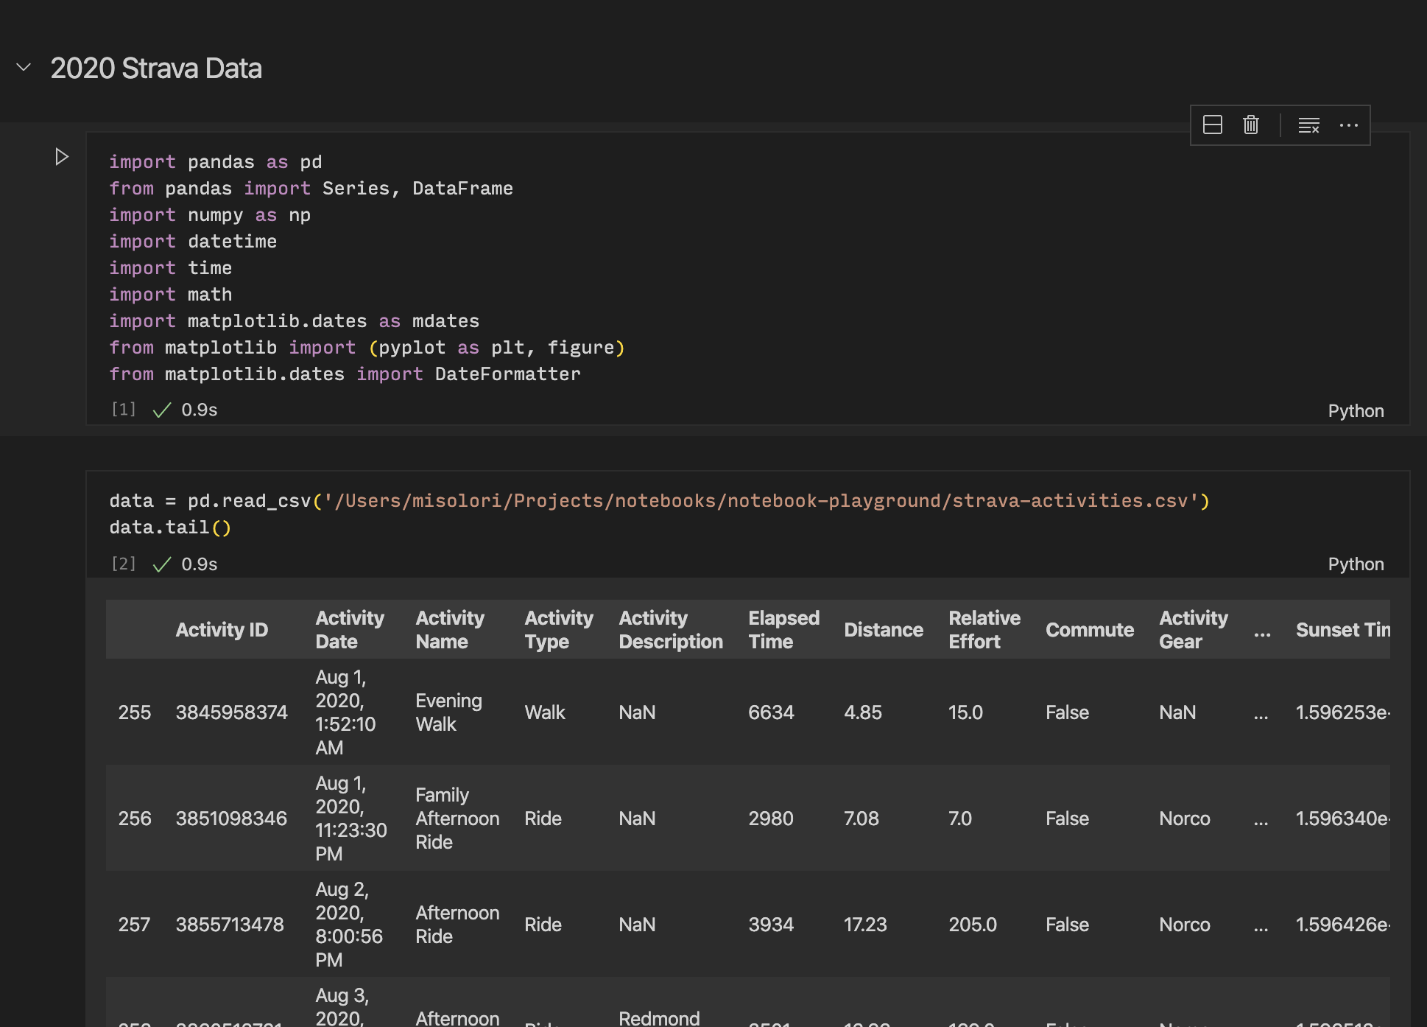This screenshot has width=1427, height=1027.
Task: Select the Family Afternoon Ride row
Action: point(457,819)
